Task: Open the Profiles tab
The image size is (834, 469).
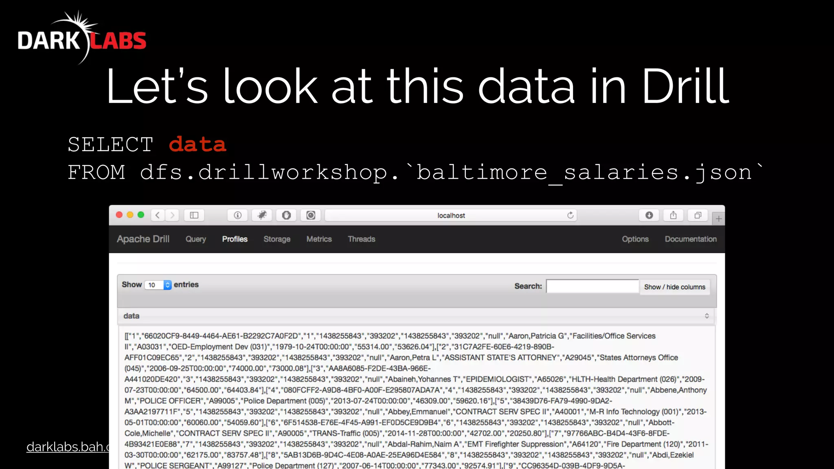Action: pyautogui.click(x=235, y=239)
